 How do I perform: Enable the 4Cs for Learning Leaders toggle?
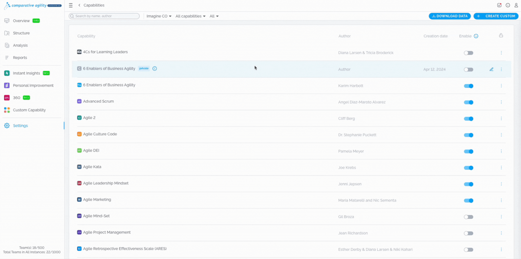click(x=468, y=53)
